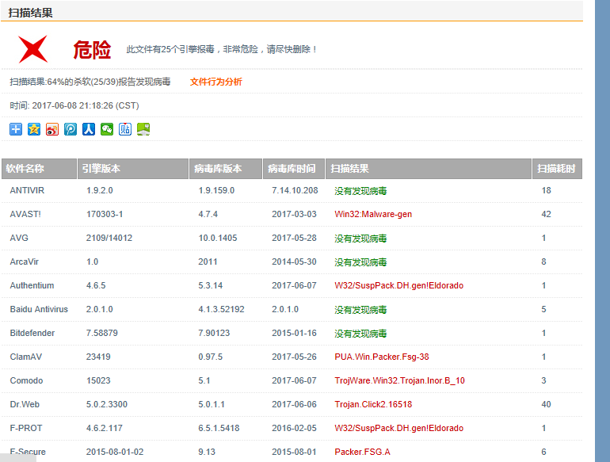Click the Win32:Malware-gen result for AVAST!

coord(373,214)
